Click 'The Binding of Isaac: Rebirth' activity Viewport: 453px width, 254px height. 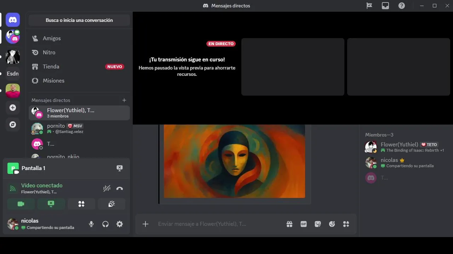click(413, 150)
